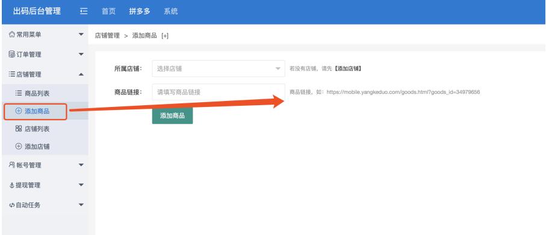The image size is (546, 235).
Task: Click the home icon beside 常用菜单
Action: coord(12,34)
